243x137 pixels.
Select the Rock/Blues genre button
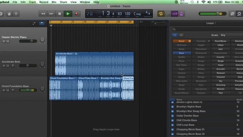pyautogui.click(x=220, y=41)
